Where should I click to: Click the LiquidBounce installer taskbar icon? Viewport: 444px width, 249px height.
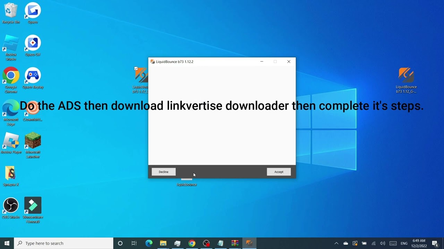pos(249,243)
